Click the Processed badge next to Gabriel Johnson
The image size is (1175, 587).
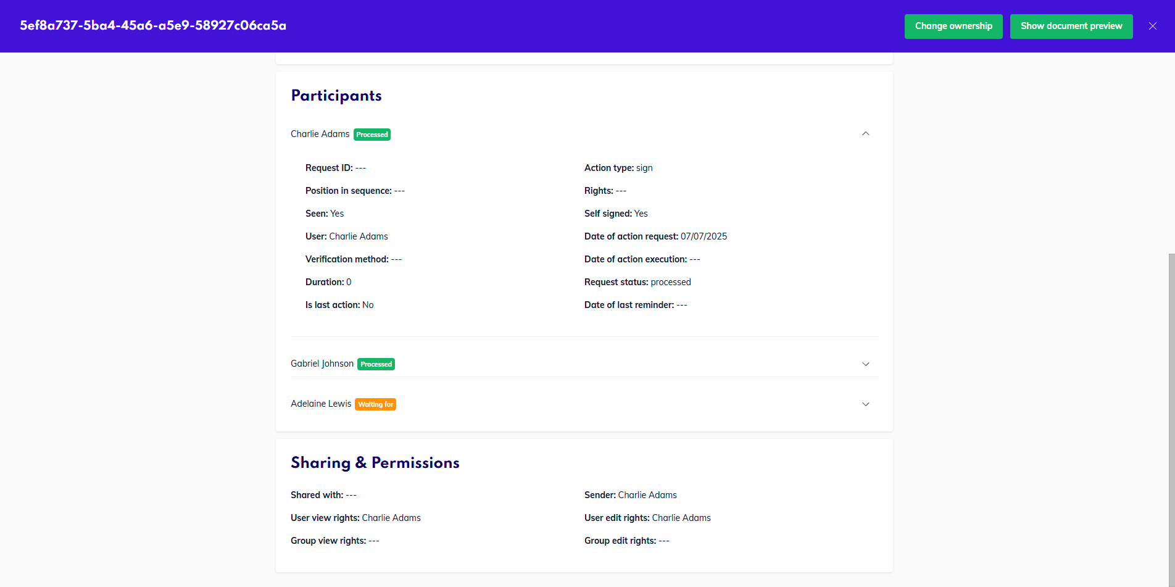coord(376,364)
